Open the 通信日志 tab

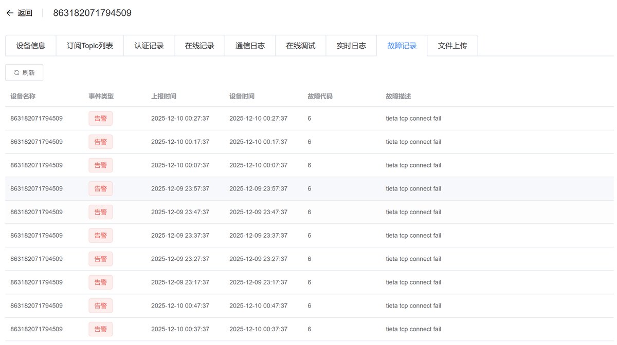tap(250, 46)
